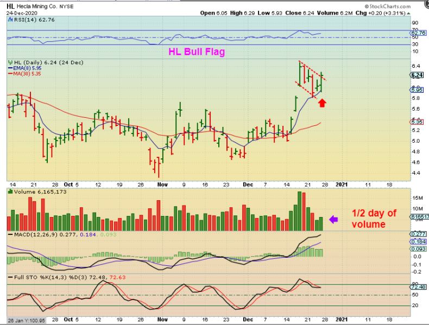
Task: Click the 0.277 MACD value tag on axis
Action: click(x=418, y=234)
